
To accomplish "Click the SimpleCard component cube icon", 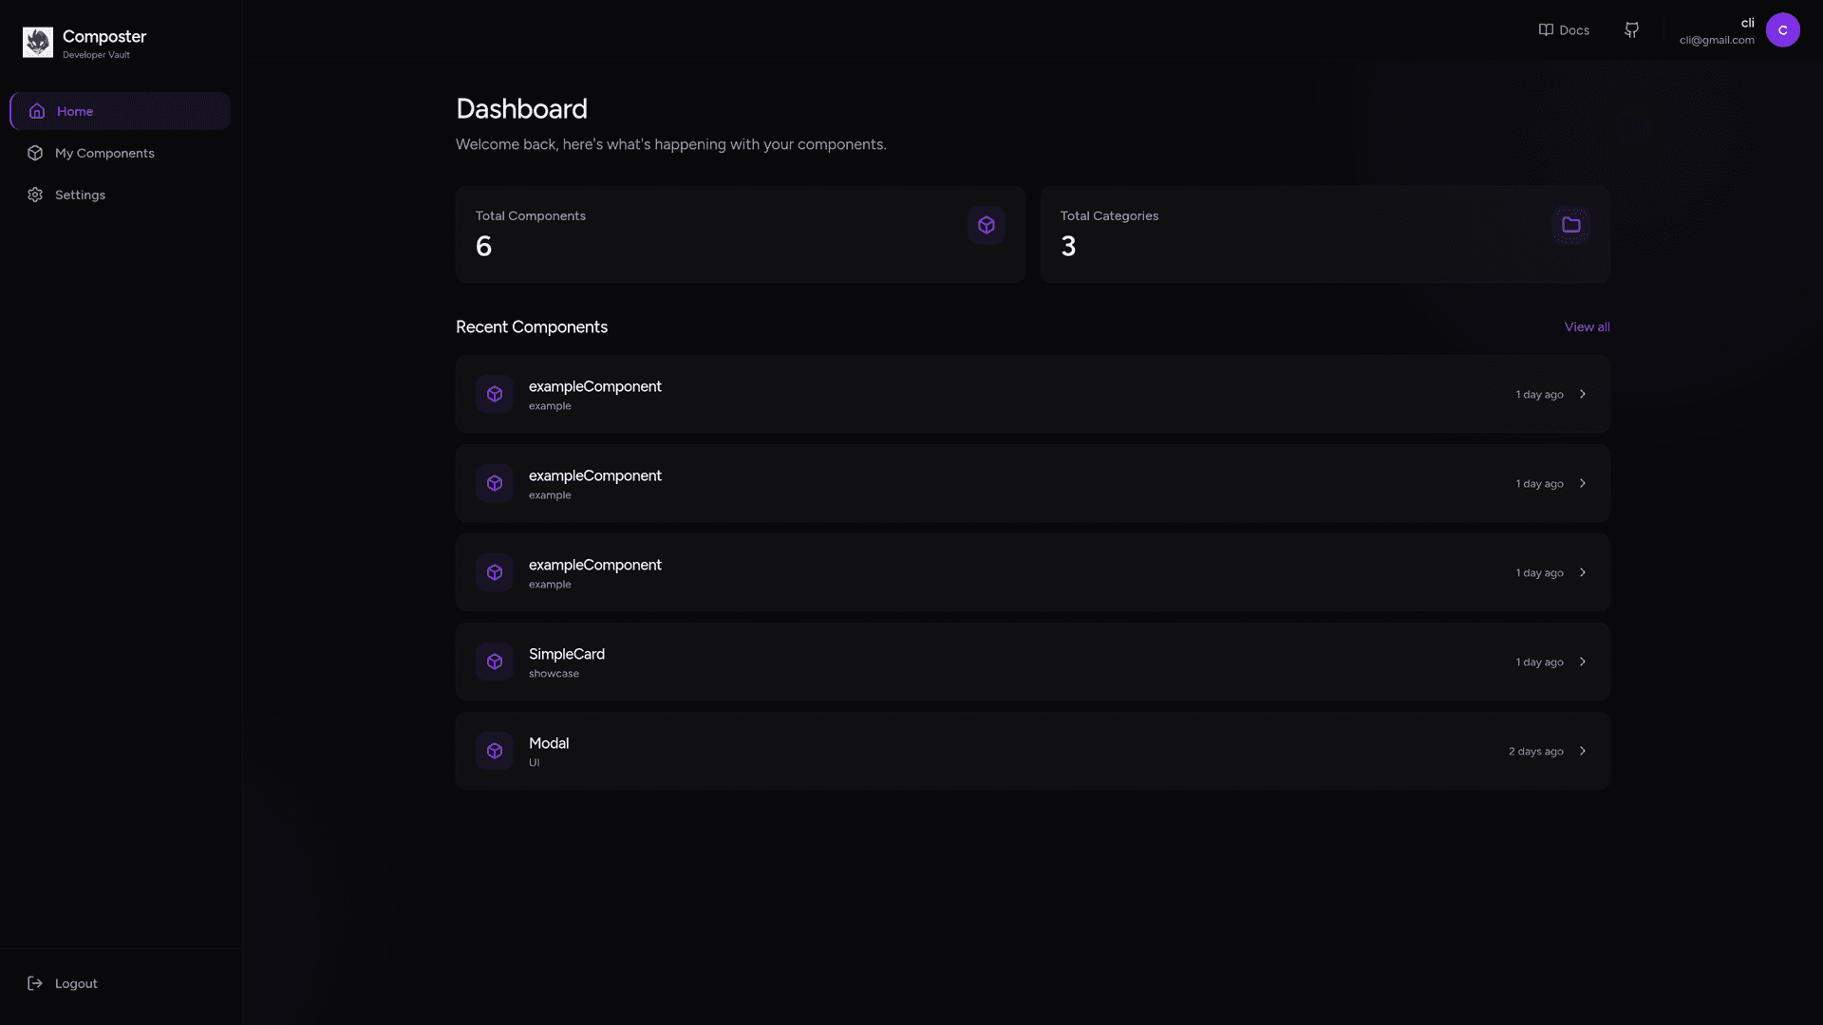I will pyautogui.click(x=495, y=662).
